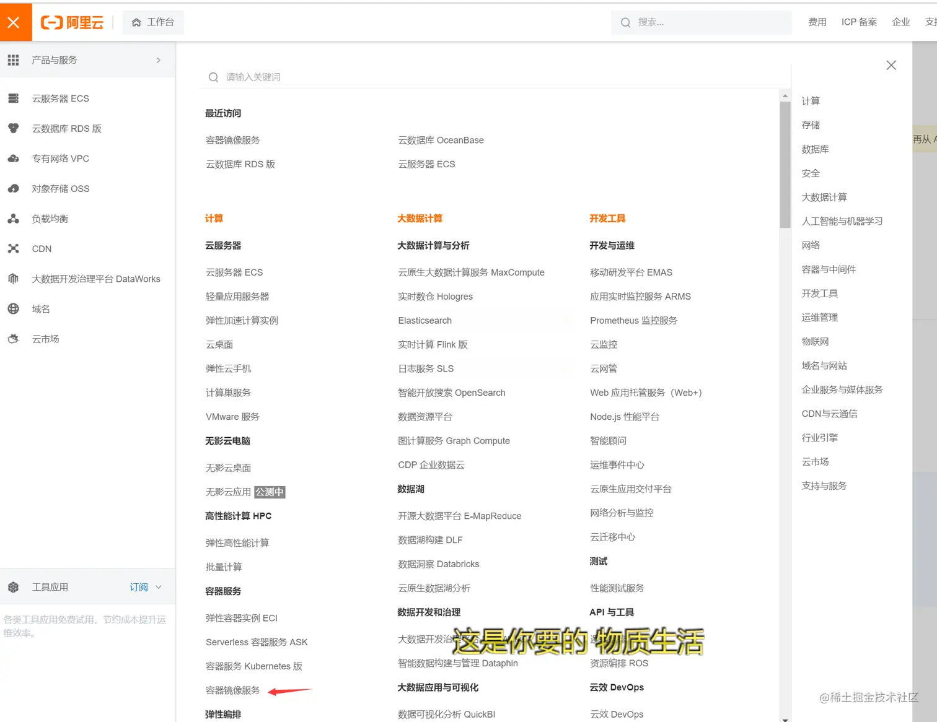
Task: Click the top search magnifier icon
Action: pos(625,22)
